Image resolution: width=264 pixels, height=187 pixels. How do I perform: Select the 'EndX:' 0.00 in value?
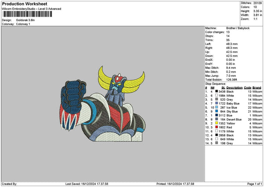pos(231,60)
